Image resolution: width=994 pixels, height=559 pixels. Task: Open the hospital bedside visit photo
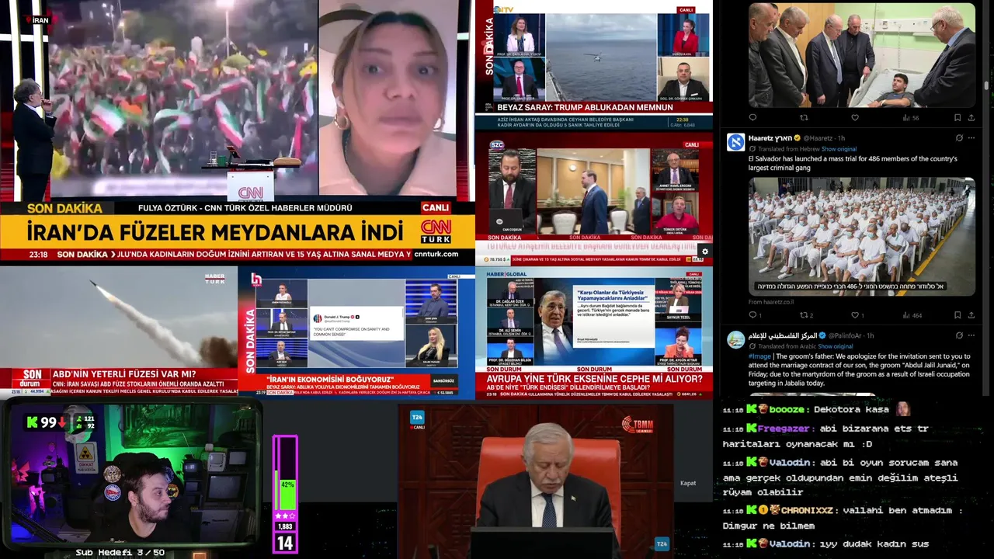click(x=862, y=55)
